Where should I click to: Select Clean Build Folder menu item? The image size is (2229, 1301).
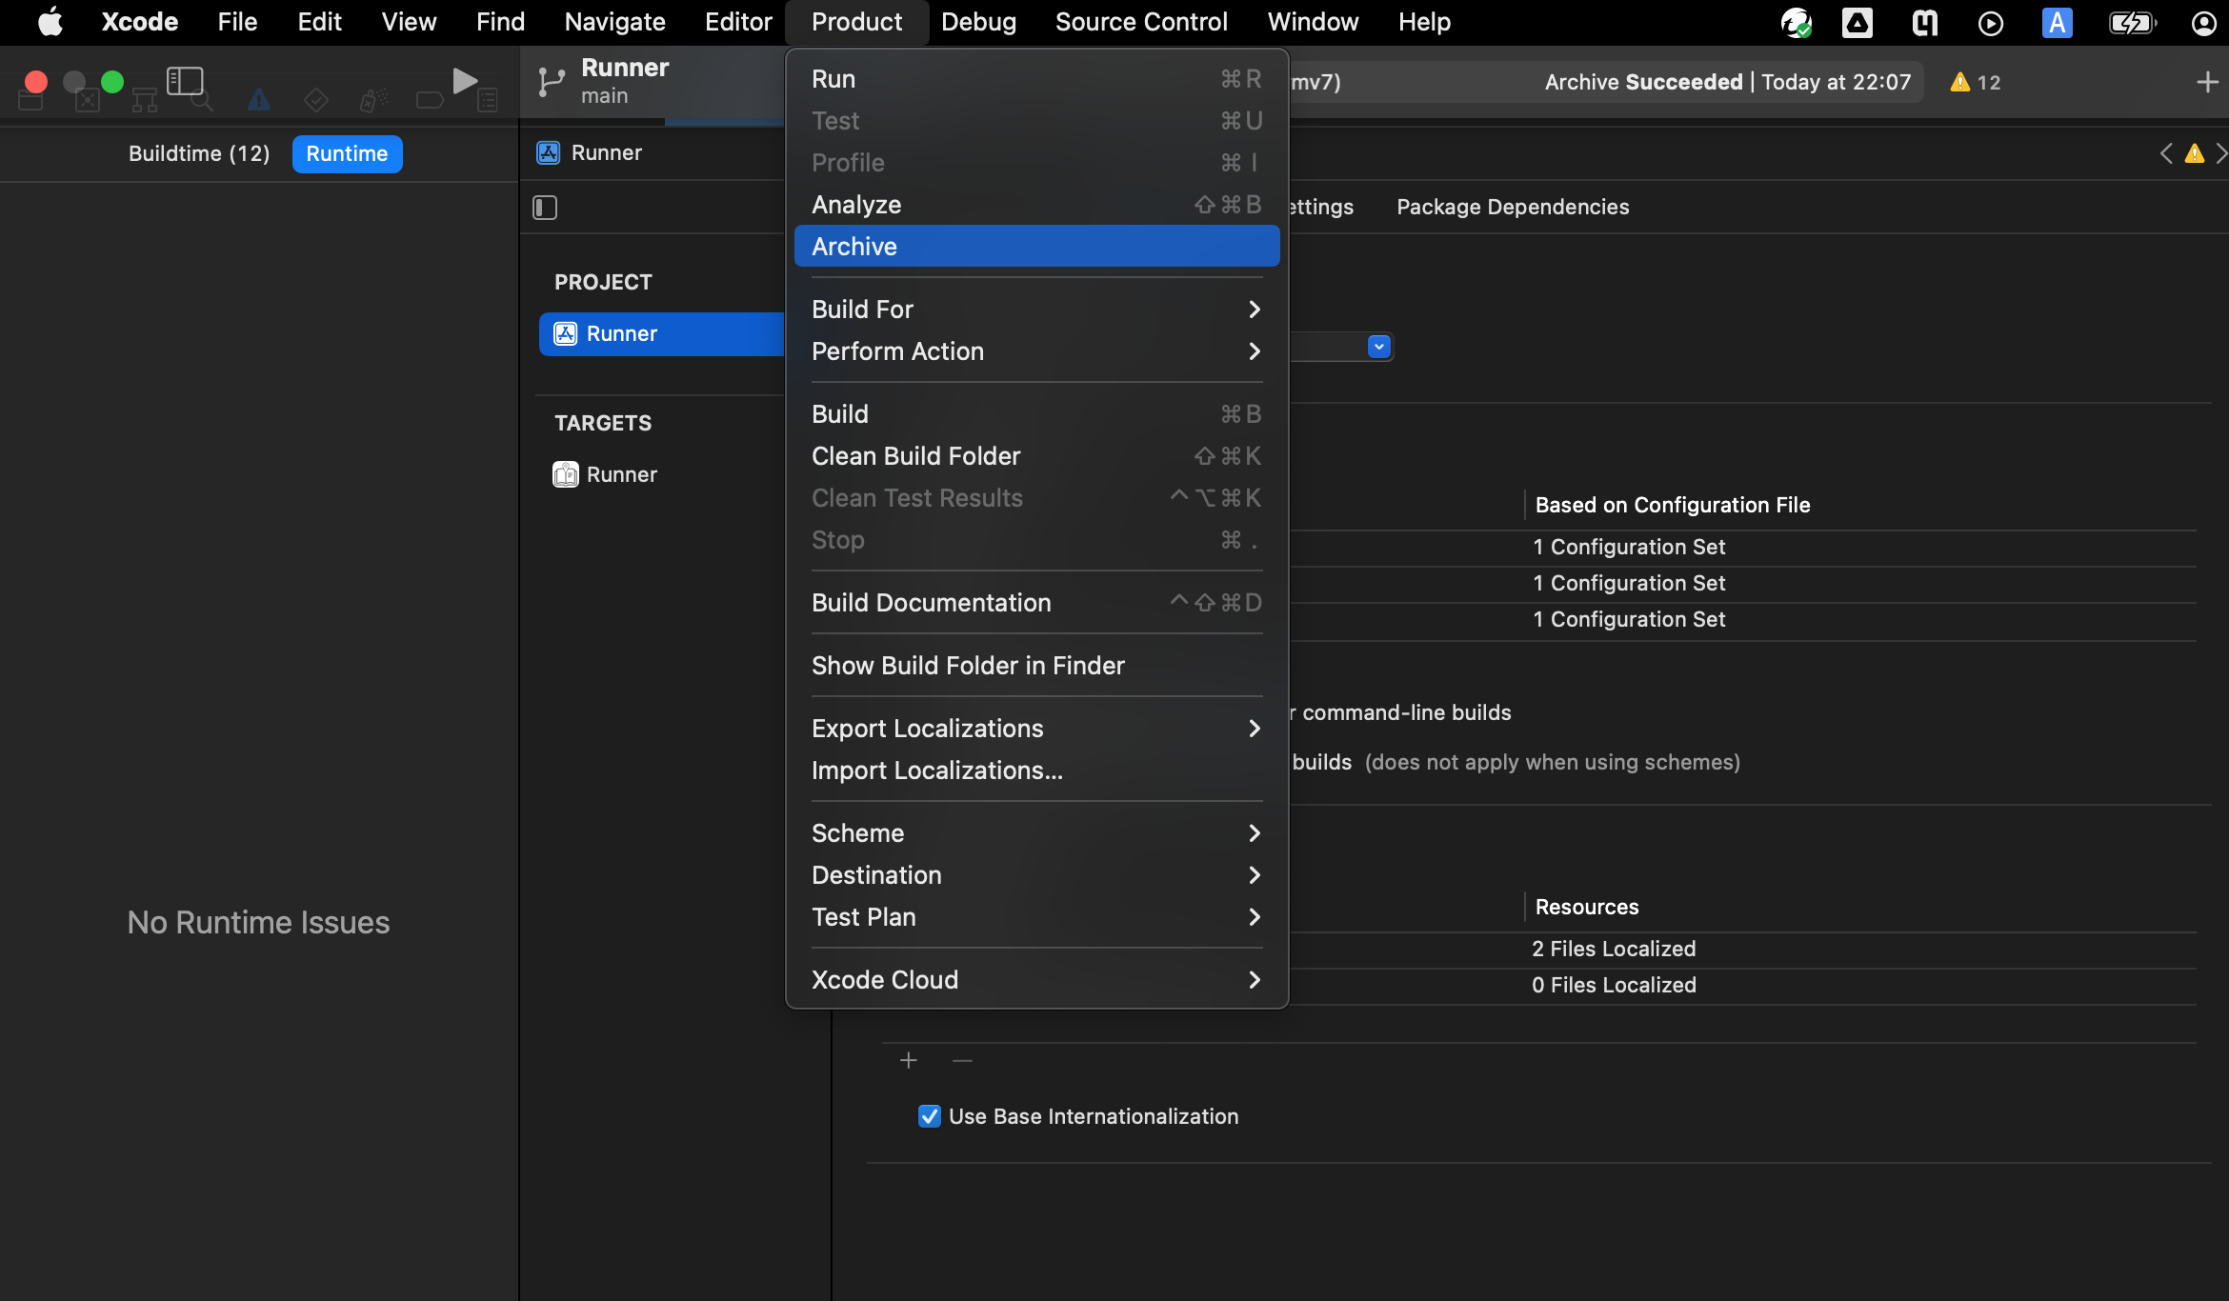click(x=1036, y=456)
